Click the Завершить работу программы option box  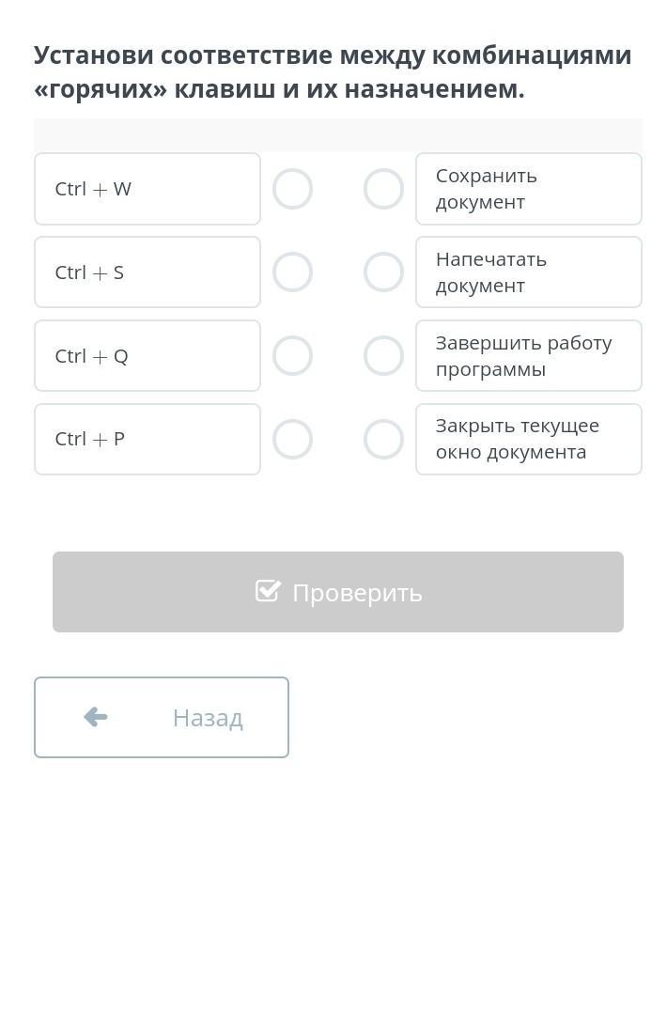(529, 356)
